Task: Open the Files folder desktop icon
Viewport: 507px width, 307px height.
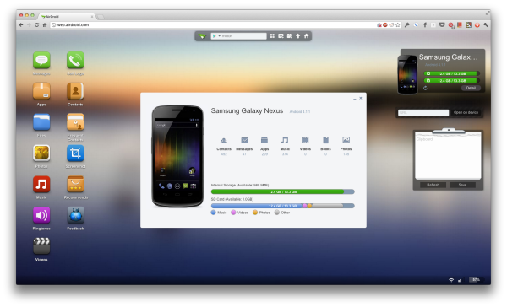Action: pyautogui.click(x=41, y=122)
